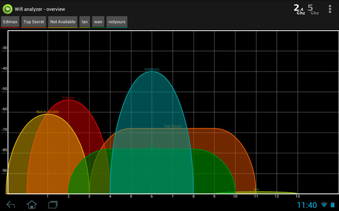The height and width of the screenshot is (211, 339).
Task: Switch to the 5 GHz band
Action: [313, 10]
